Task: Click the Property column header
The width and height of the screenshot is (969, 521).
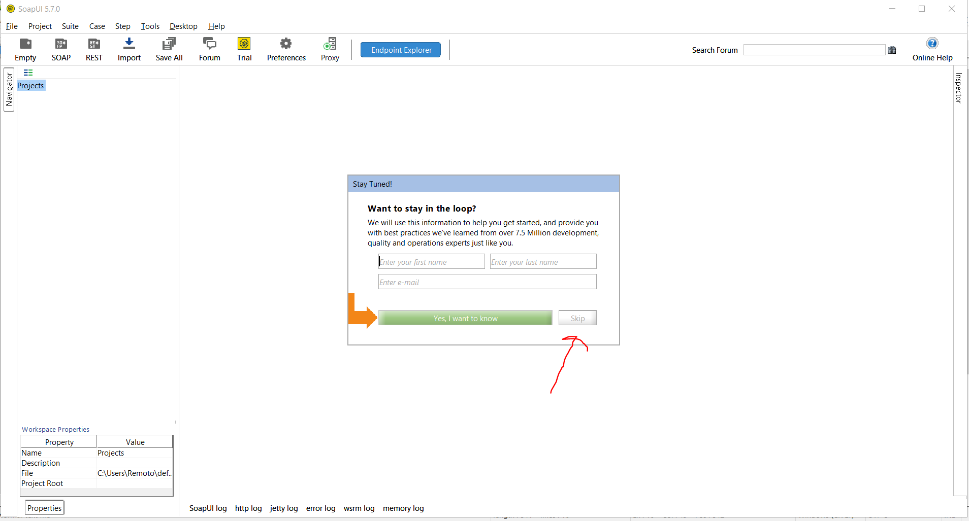Action: [x=59, y=442]
